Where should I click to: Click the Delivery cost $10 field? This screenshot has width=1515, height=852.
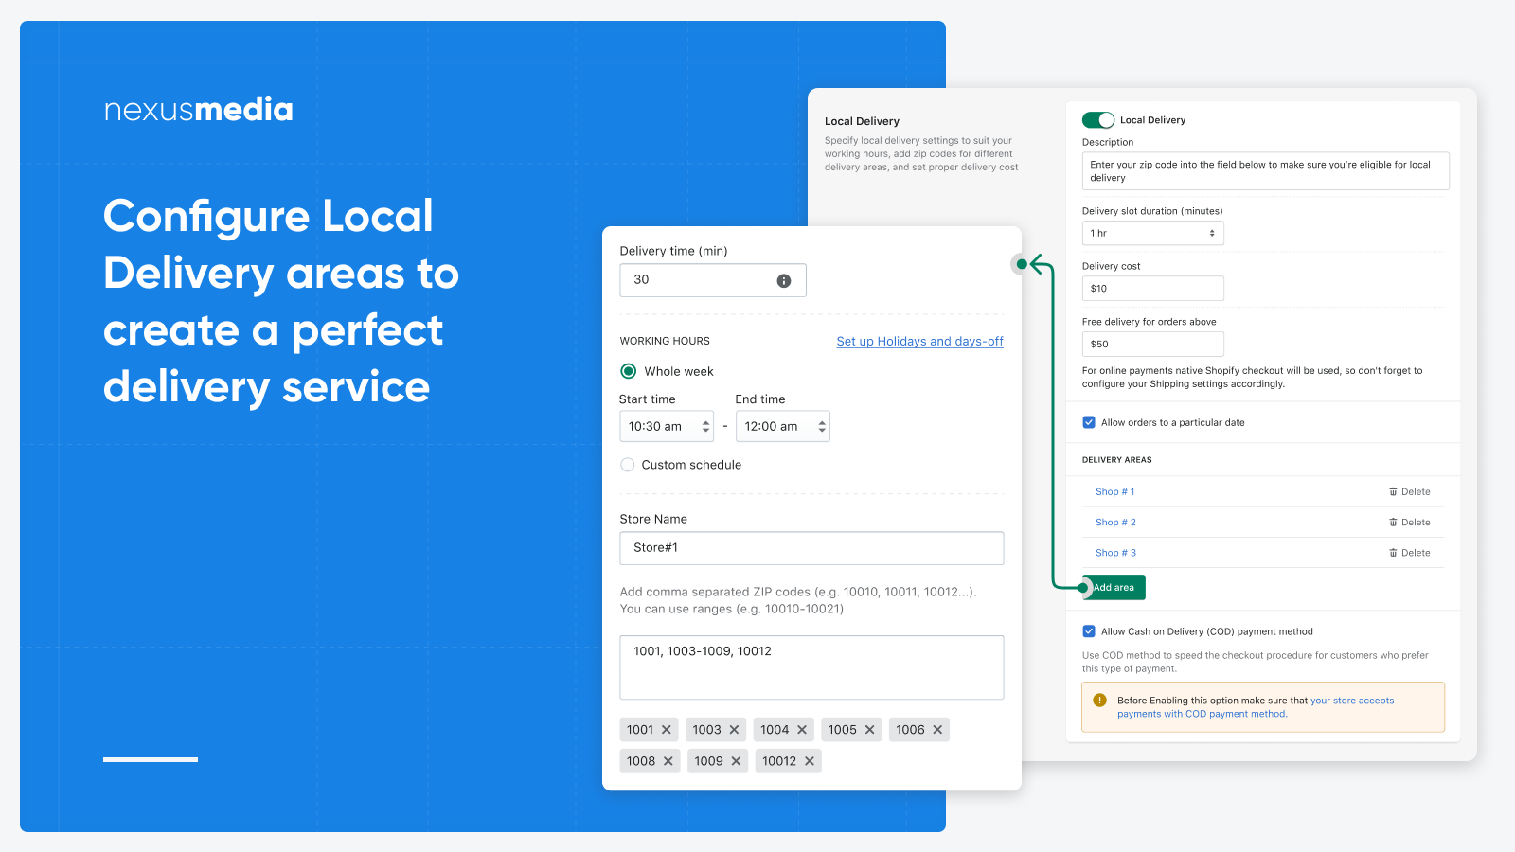(1153, 289)
